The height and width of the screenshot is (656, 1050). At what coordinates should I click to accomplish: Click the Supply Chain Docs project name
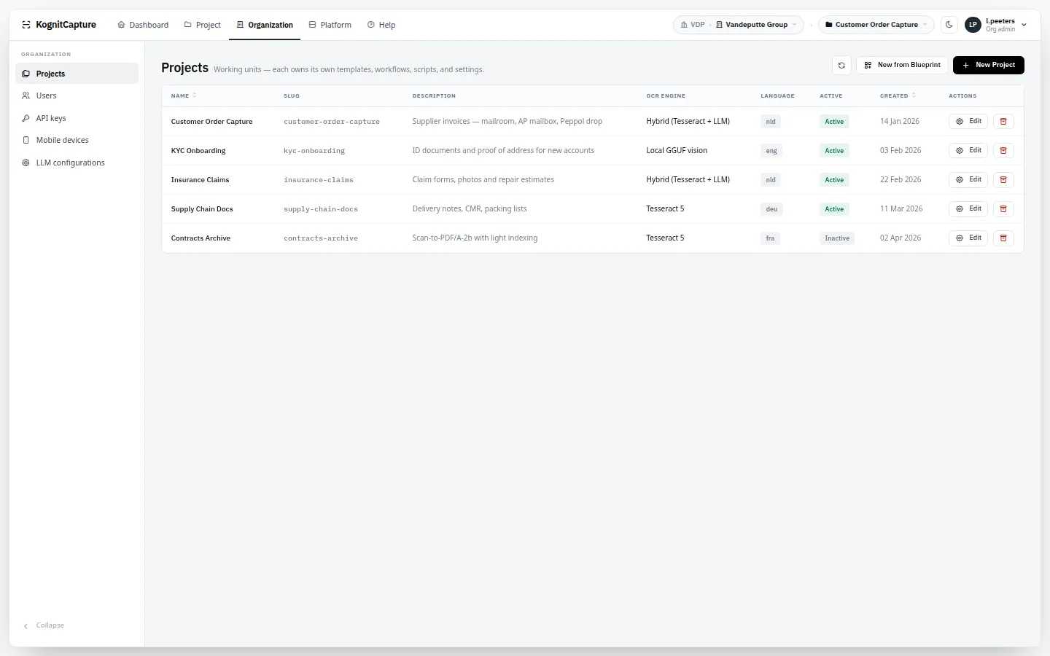point(202,209)
